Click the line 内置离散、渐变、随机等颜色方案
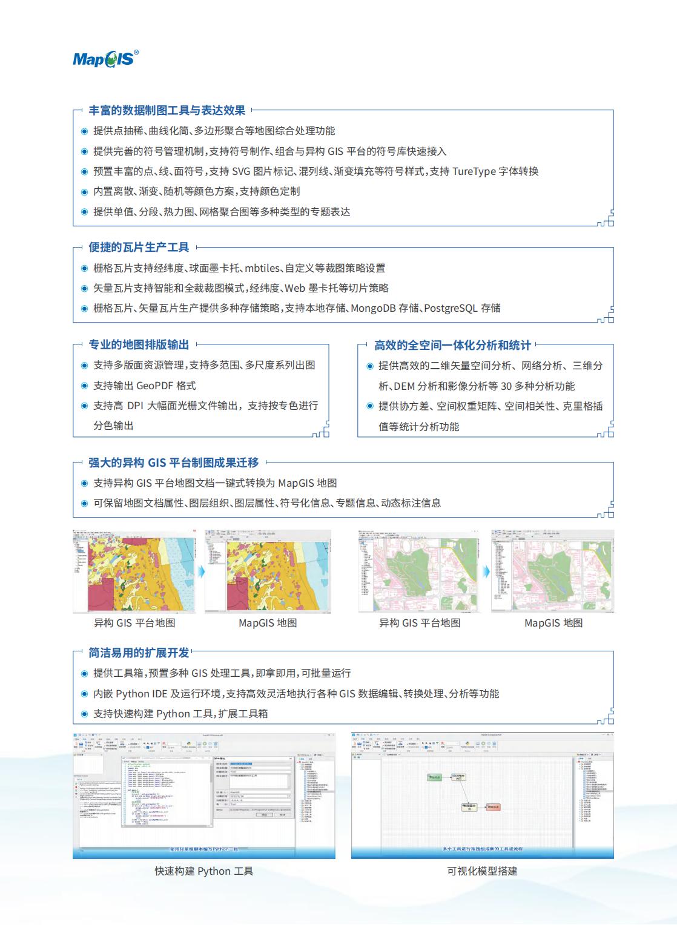 [196, 191]
